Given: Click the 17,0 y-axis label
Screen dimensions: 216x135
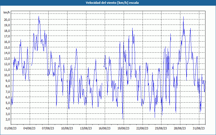Looking at the screenshot, I should coord(7,36).
